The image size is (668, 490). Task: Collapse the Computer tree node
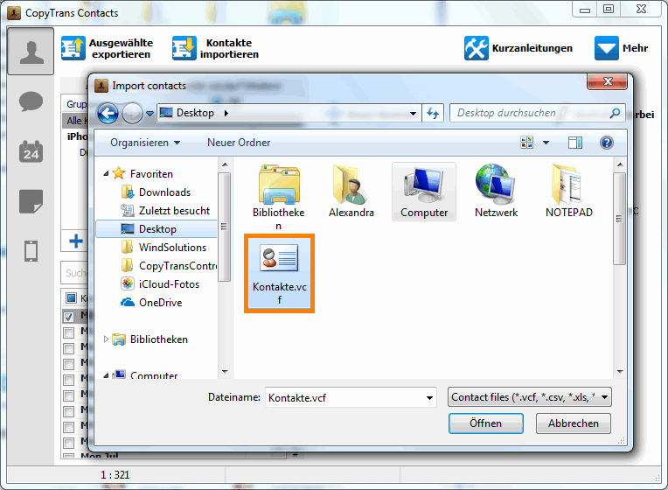pos(106,375)
